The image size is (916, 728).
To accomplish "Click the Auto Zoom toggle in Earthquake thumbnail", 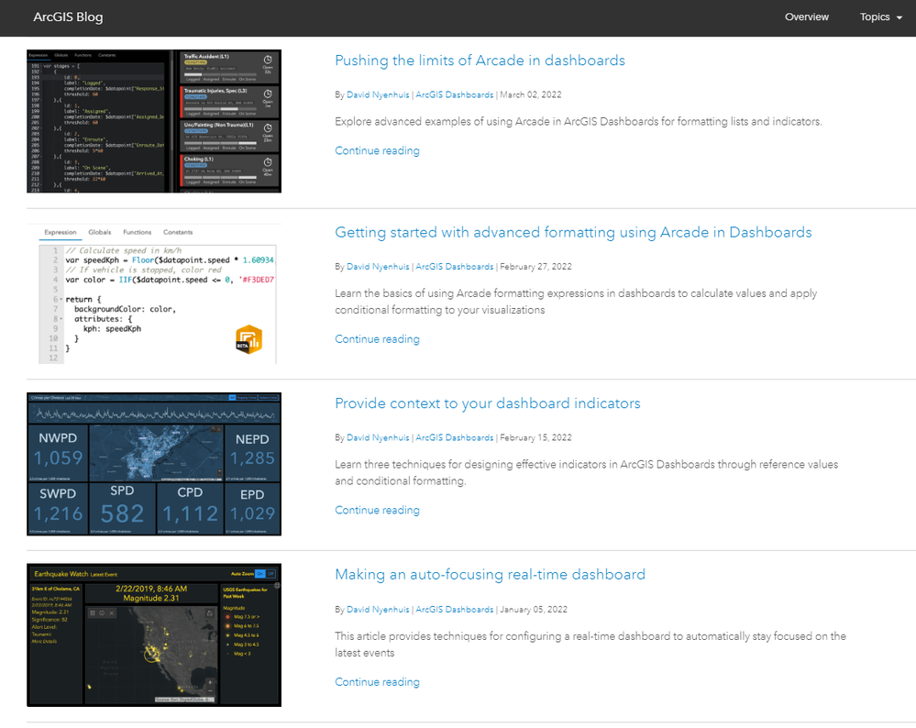I will pos(265,574).
